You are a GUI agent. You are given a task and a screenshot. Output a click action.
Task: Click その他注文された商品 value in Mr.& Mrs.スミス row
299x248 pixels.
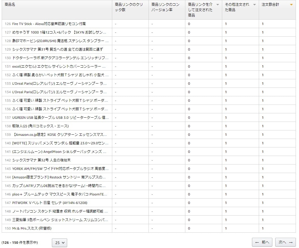point(226,228)
